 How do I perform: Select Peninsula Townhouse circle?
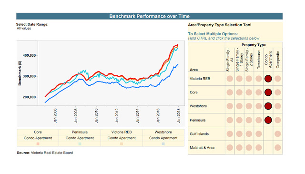pyautogui.click(x=258, y=120)
